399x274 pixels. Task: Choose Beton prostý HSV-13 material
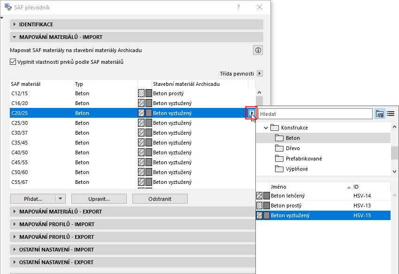click(323, 205)
